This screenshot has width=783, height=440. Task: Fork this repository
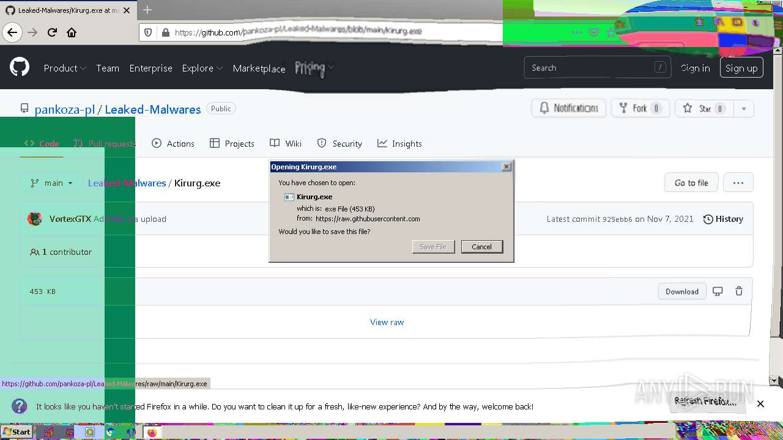tap(640, 108)
